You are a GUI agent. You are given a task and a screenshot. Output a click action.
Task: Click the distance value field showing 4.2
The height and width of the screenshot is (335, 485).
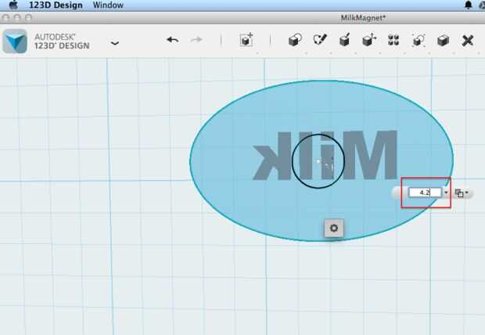tap(426, 193)
